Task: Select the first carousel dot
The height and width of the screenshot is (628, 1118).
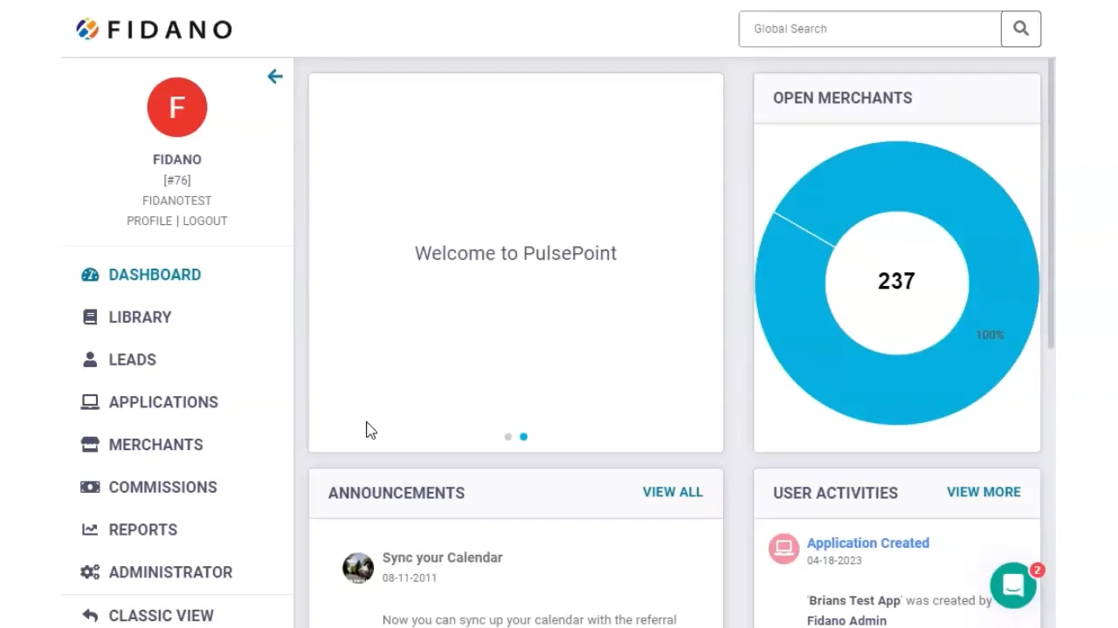Action: (508, 437)
